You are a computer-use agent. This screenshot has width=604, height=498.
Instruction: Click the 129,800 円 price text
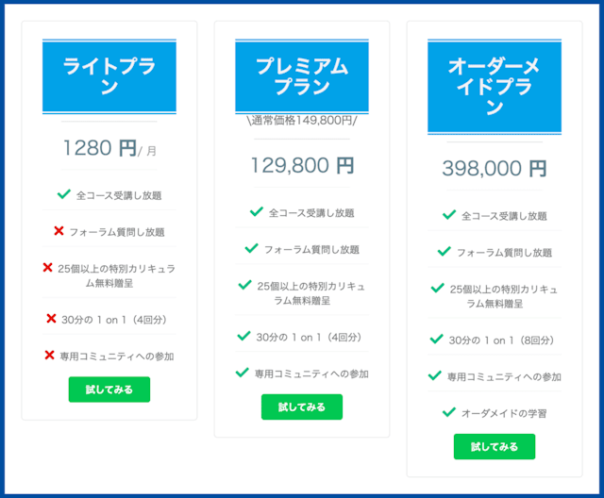click(302, 165)
